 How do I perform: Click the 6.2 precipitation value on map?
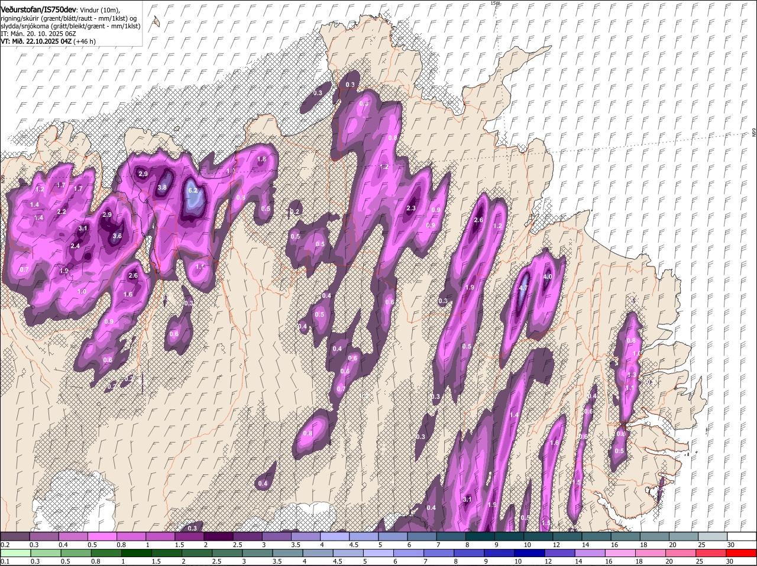(193, 191)
